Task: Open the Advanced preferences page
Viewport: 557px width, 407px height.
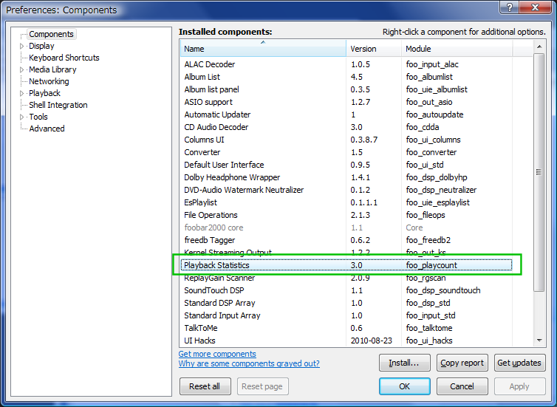Action: pos(47,129)
